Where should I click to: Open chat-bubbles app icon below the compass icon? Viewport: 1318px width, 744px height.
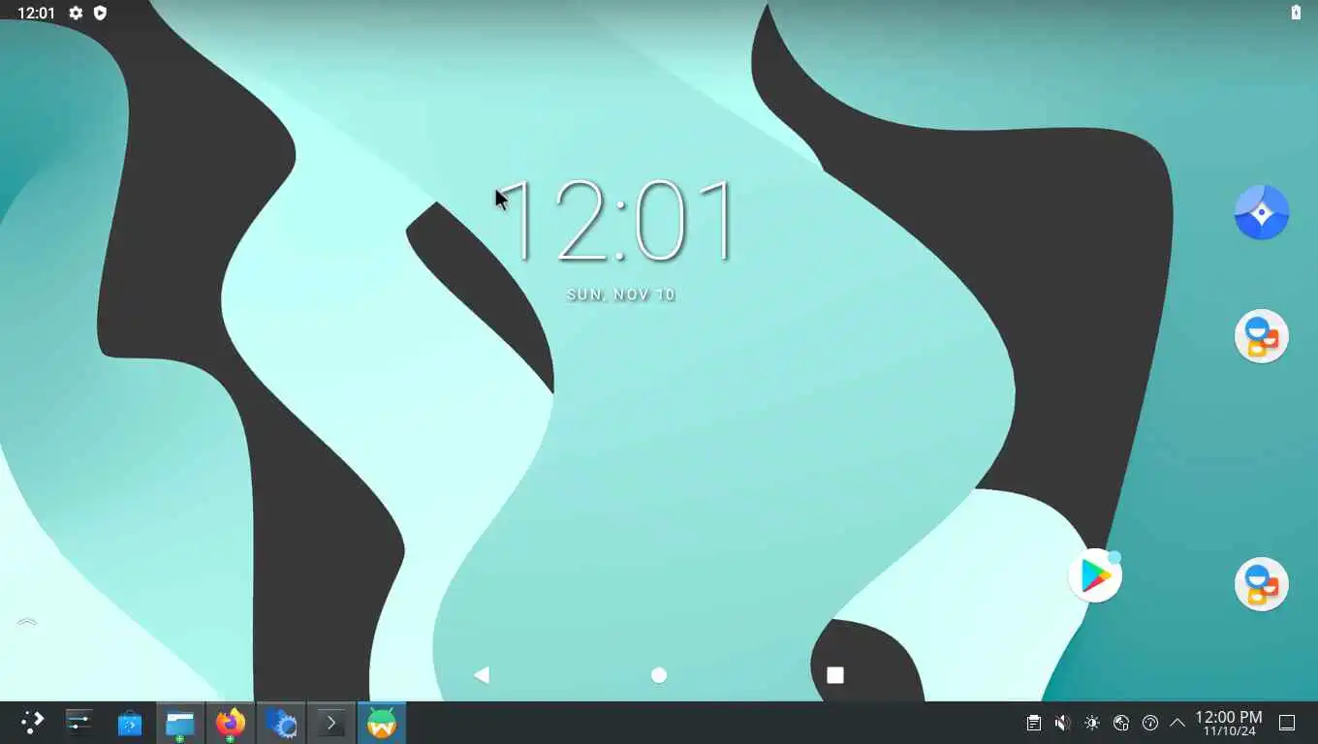(1262, 336)
